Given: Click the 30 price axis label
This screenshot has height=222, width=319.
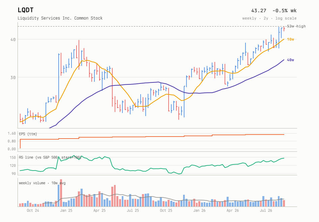Looking at the screenshot, I should click(x=13, y=77).
